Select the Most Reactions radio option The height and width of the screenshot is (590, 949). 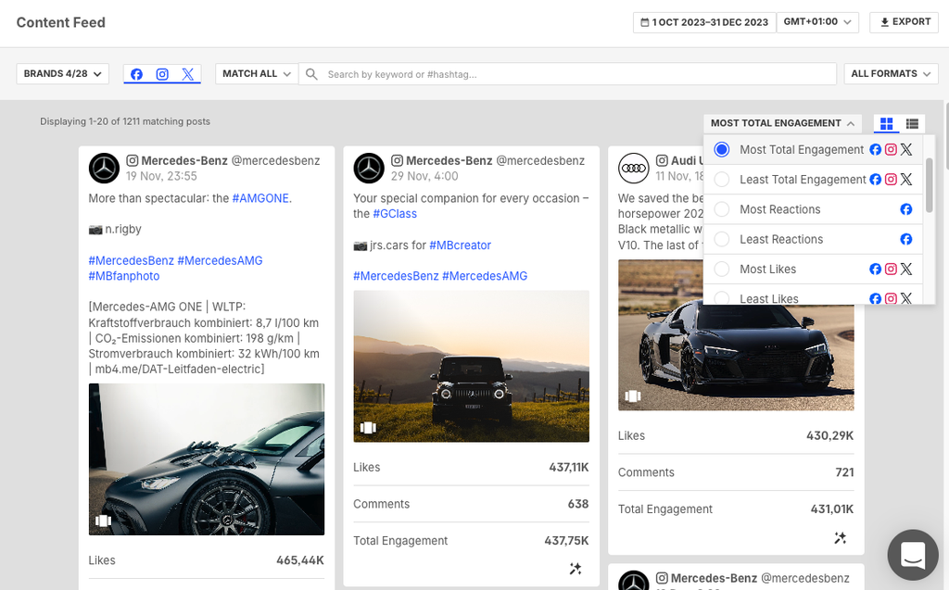[x=722, y=209]
